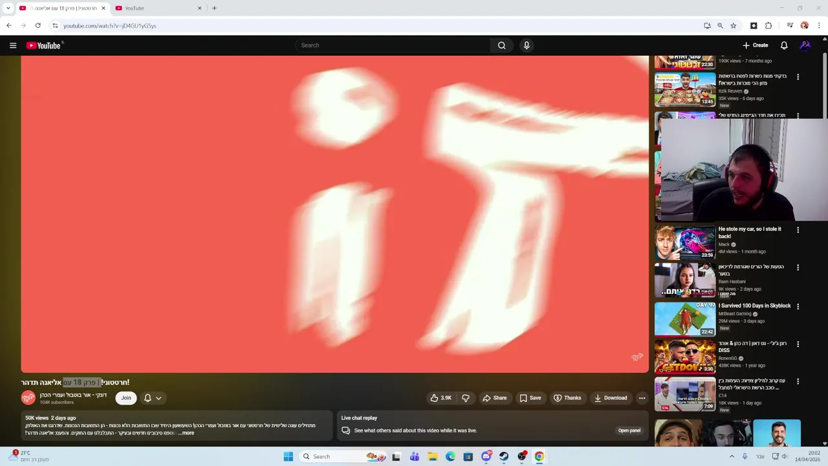Go back with the browser back arrow
The width and height of the screenshot is (828, 466).
8,26
